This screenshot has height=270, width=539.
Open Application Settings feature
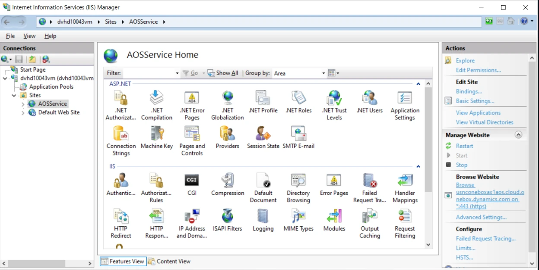tap(405, 105)
